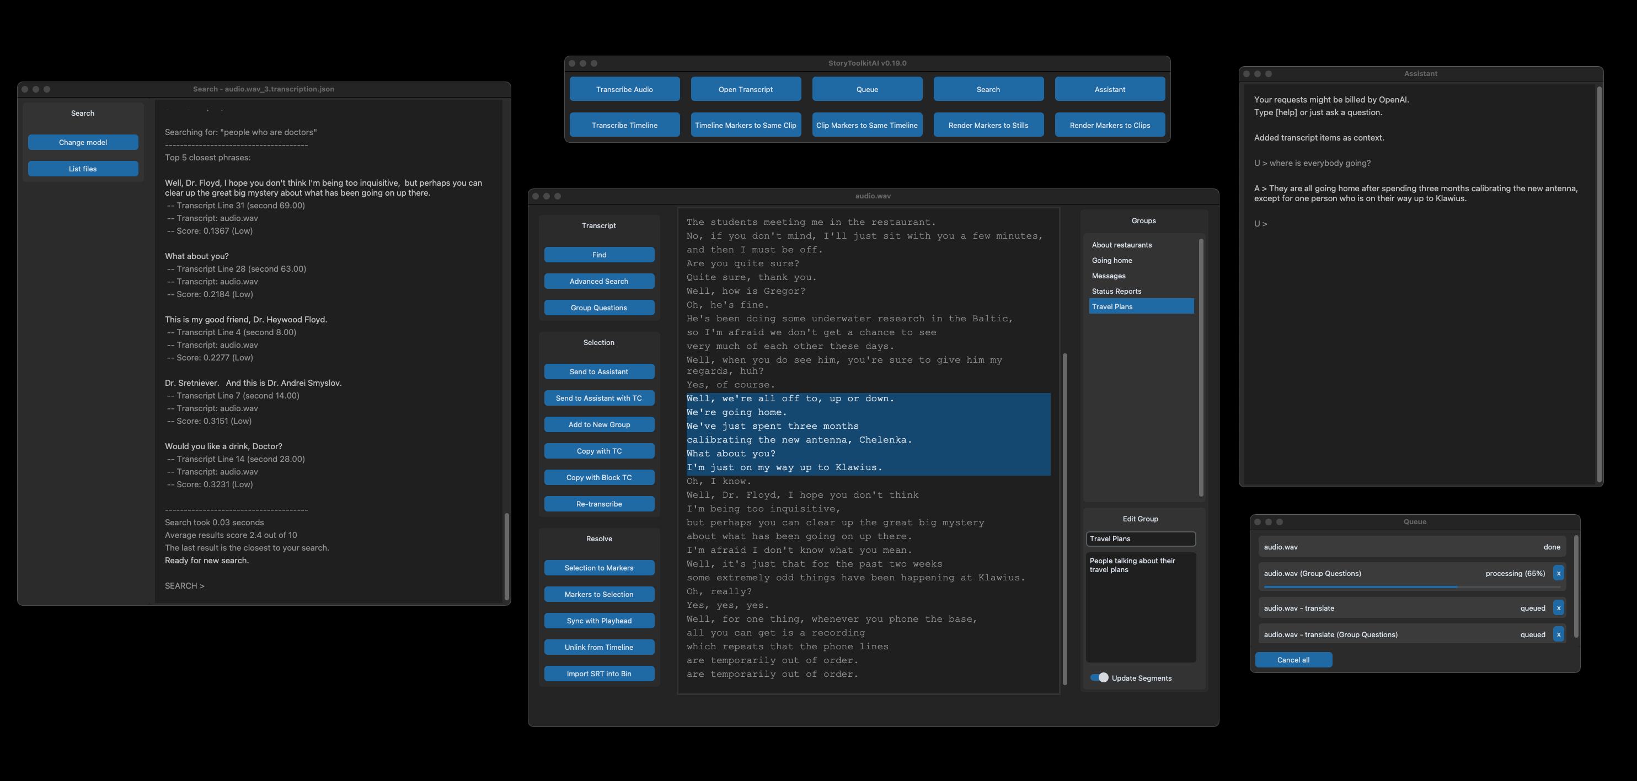Send the highlighted selection to Assistant
1637x781 pixels.
[598, 371]
